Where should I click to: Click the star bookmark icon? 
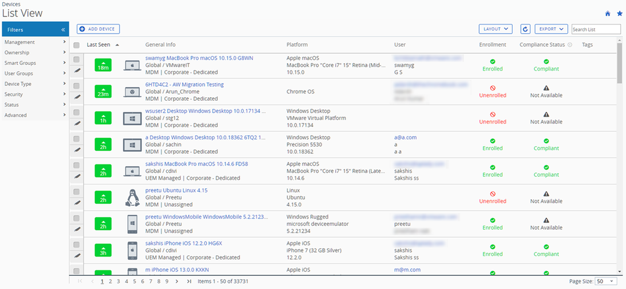[620, 13]
